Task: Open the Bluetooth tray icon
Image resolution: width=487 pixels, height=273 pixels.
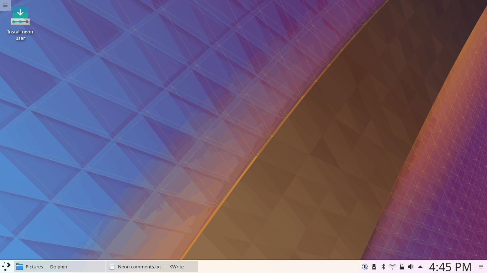Action: click(383, 267)
